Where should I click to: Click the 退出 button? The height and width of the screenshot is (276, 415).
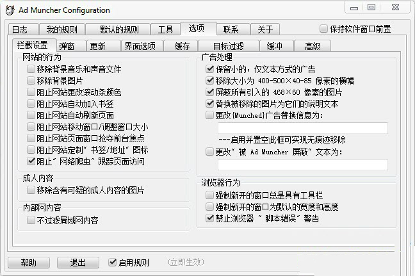tap(78, 263)
